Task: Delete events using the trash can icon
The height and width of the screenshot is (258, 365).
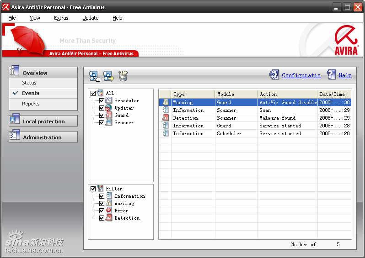Action: pos(123,76)
